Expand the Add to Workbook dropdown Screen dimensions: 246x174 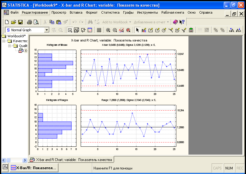pos(130,22)
